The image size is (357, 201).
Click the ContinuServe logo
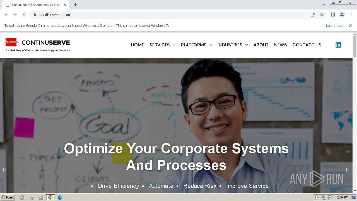pyautogui.click(x=38, y=45)
